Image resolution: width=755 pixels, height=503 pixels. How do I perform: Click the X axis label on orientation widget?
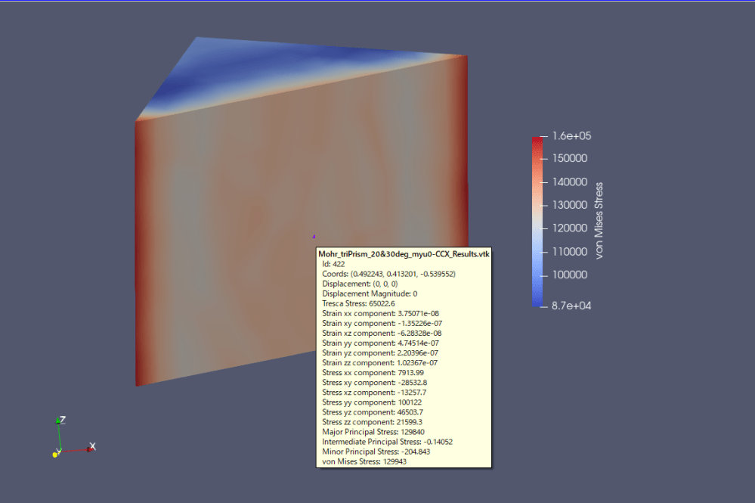pos(92,446)
